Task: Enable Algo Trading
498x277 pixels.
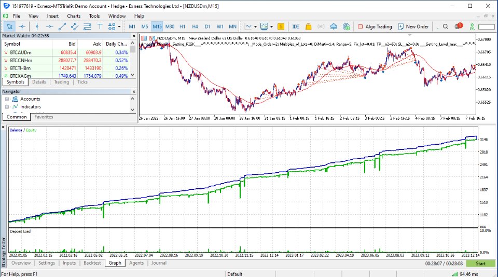Action: [x=375, y=26]
